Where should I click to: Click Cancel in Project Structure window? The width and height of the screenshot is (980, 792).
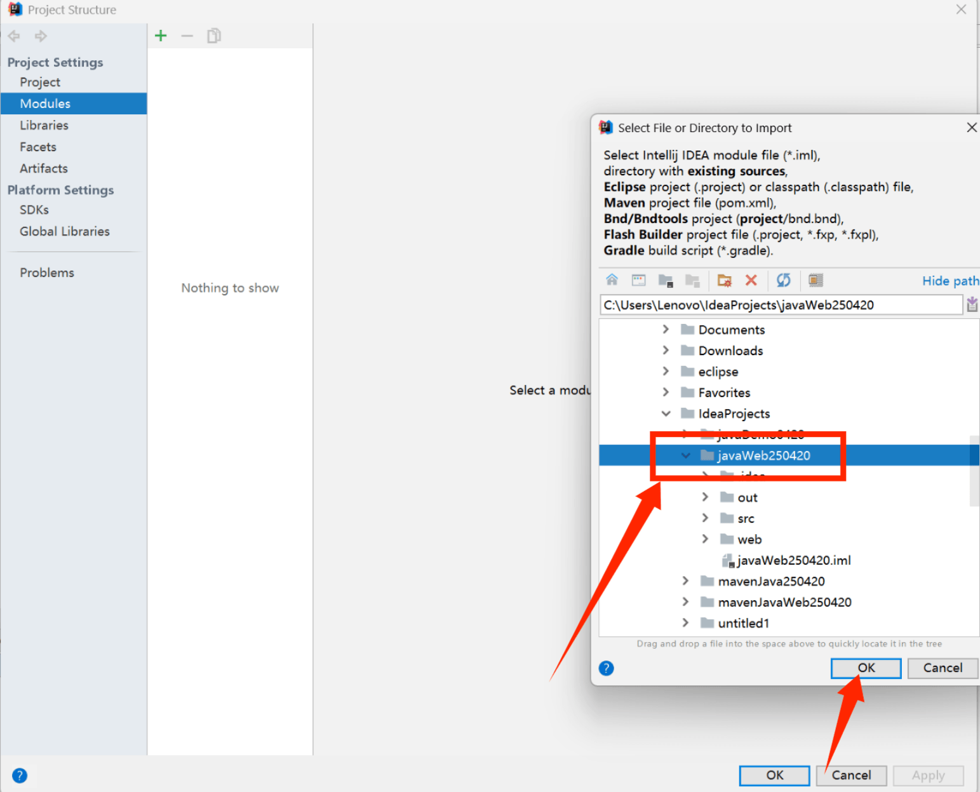click(852, 775)
